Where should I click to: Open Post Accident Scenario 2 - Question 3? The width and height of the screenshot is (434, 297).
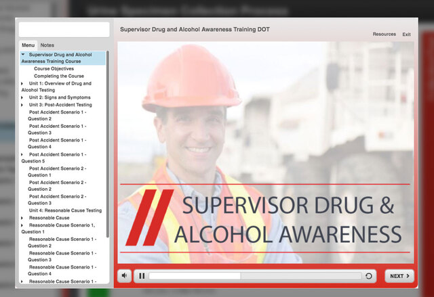[x=57, y=200]
